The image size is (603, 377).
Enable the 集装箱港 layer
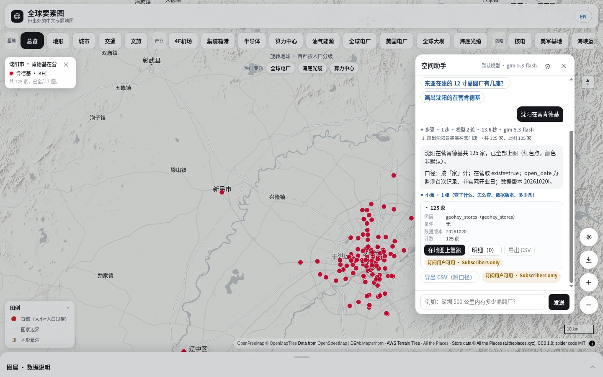click(x=218, y=41)
